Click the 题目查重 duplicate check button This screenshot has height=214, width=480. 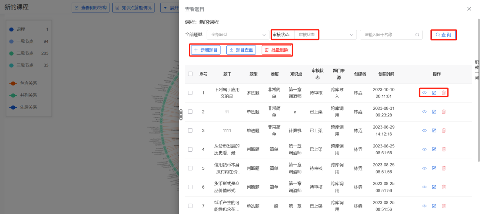click(x=241, y=50)
